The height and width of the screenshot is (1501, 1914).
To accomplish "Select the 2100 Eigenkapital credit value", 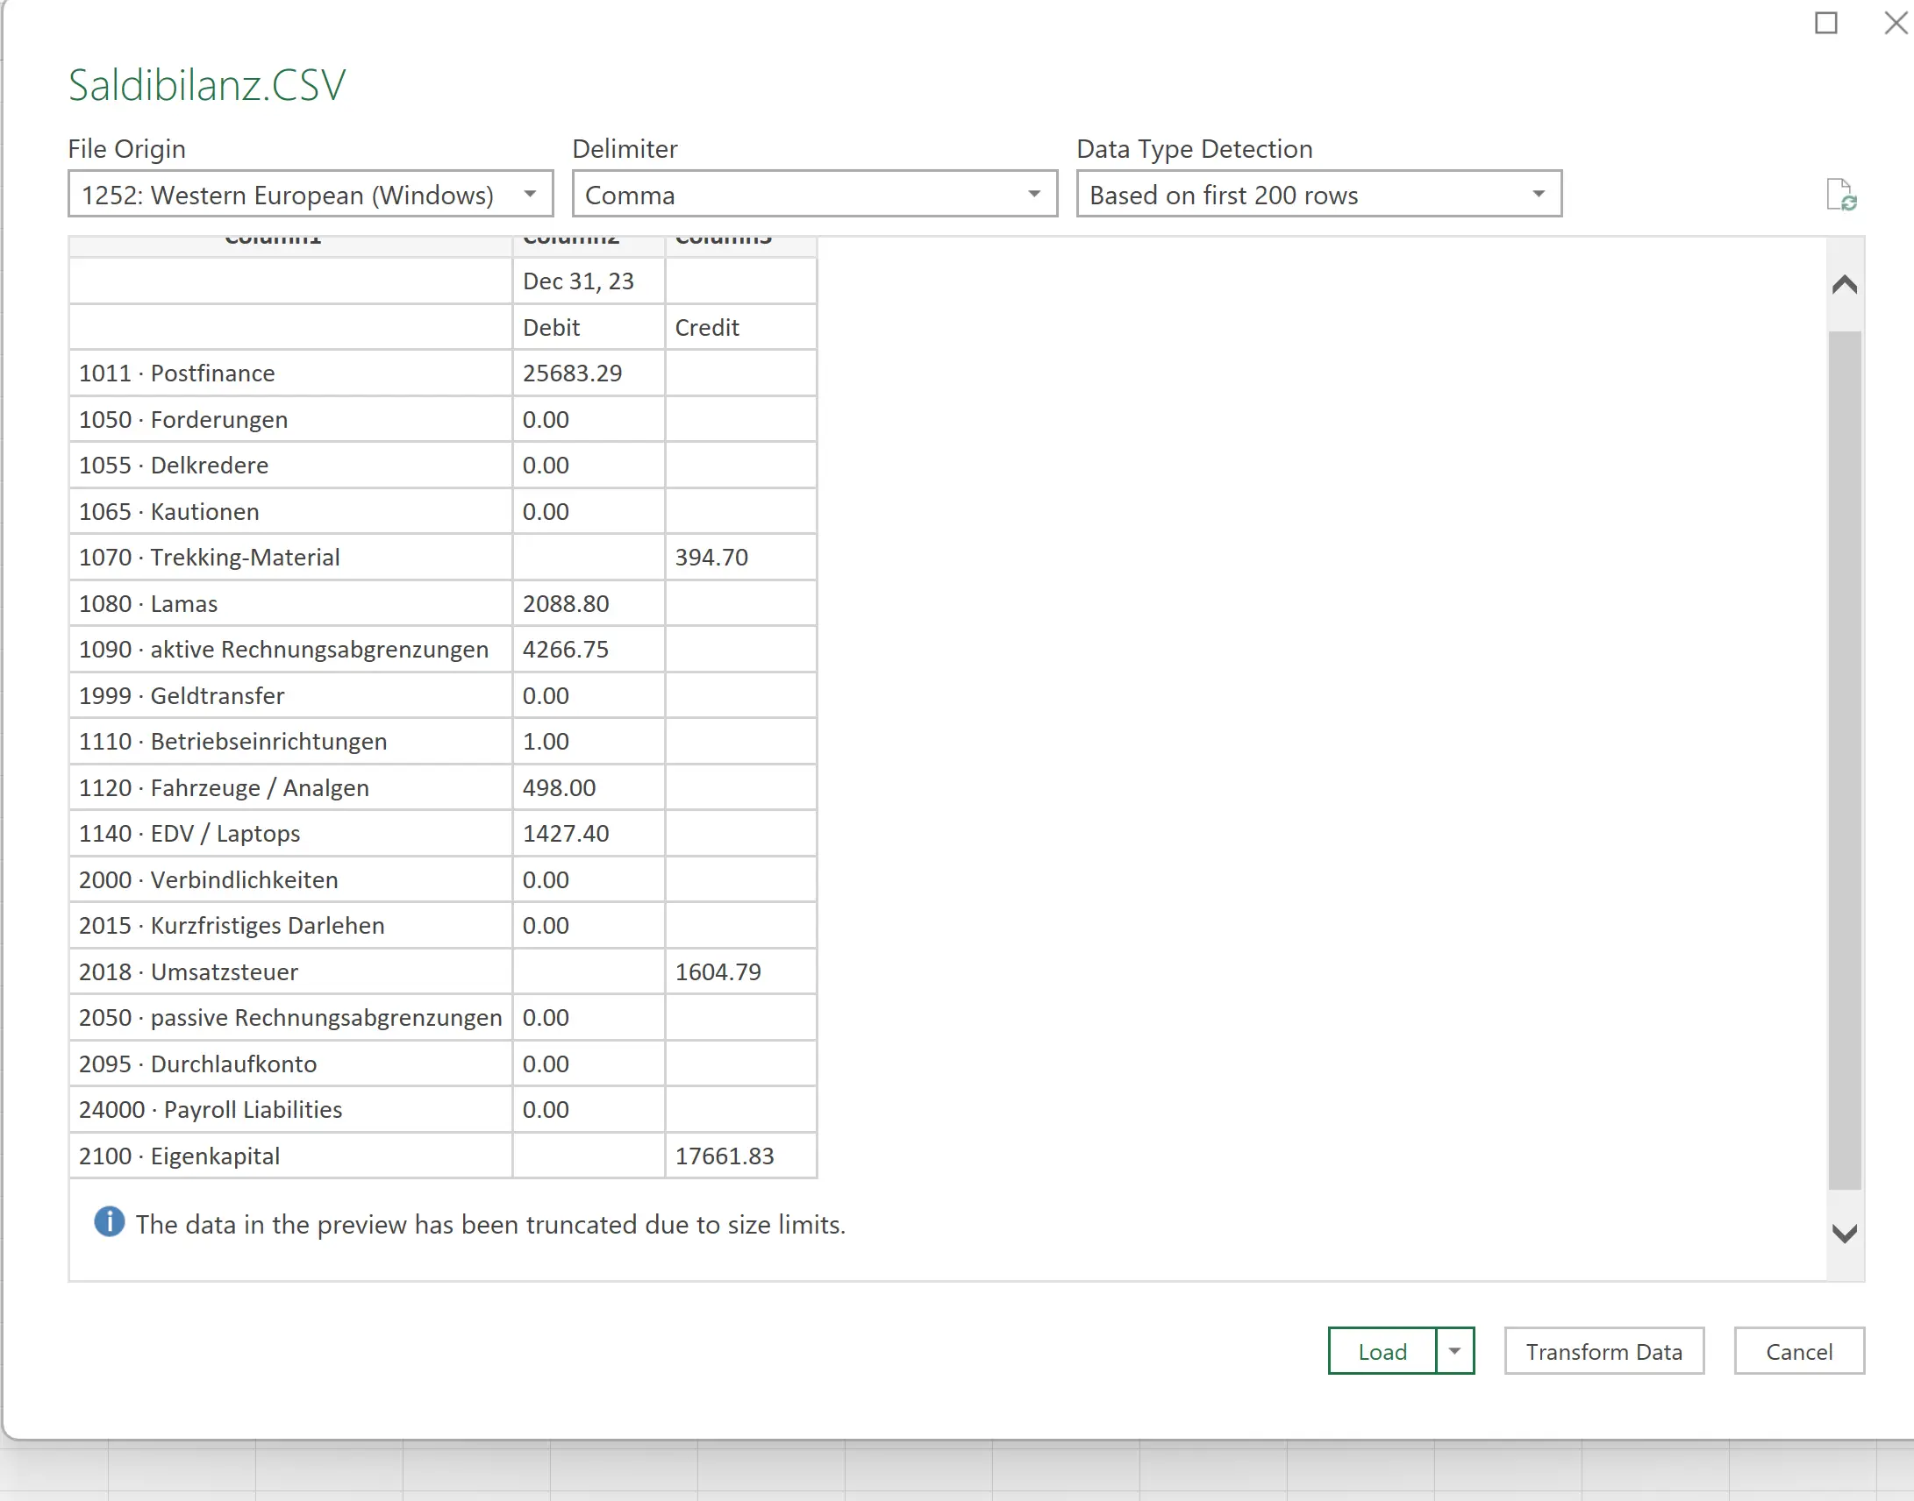I will (725, 1156).
